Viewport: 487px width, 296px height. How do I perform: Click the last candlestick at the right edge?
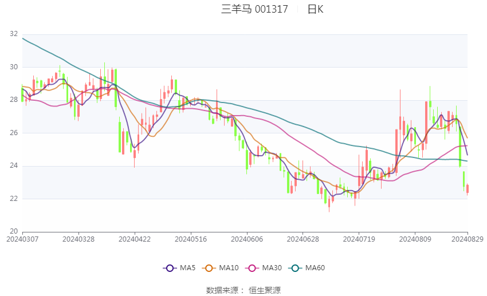click(x=468, y=189)
